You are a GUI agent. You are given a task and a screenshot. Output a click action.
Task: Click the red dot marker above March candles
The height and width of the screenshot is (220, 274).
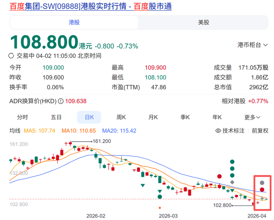coord(219,176)
